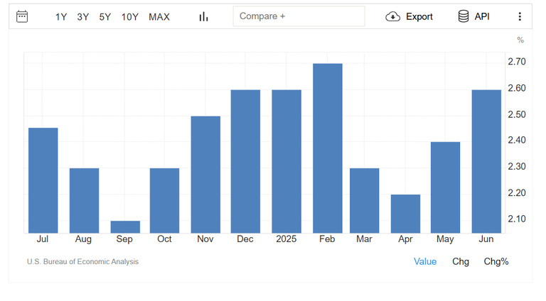Click the Dec bar in the chart
This screenshot has width=546, height=301.
[245, 161]
